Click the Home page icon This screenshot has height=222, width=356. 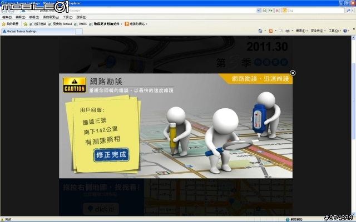click(x=260, y=31)
